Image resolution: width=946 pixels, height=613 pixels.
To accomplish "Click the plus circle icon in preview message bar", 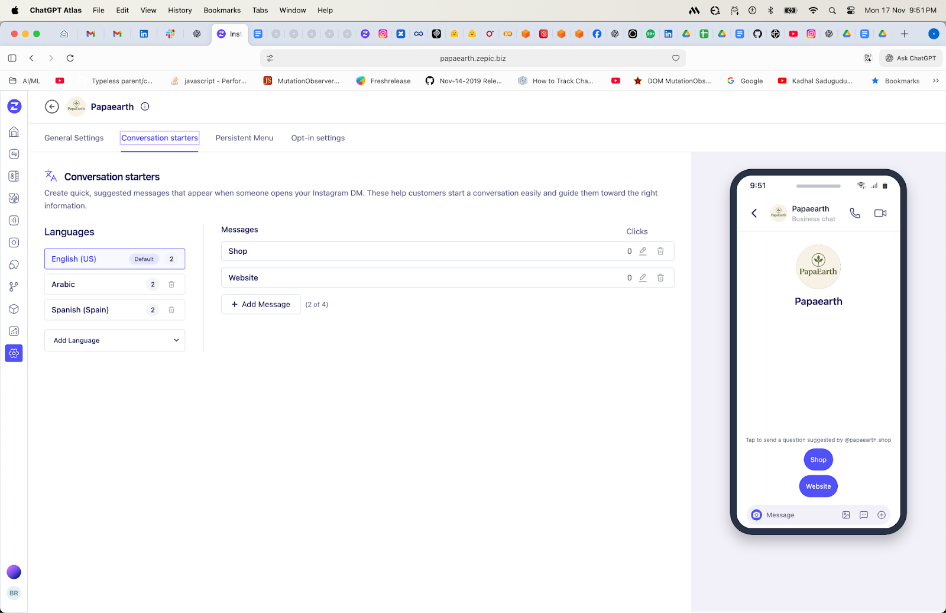I will [882, 515].
